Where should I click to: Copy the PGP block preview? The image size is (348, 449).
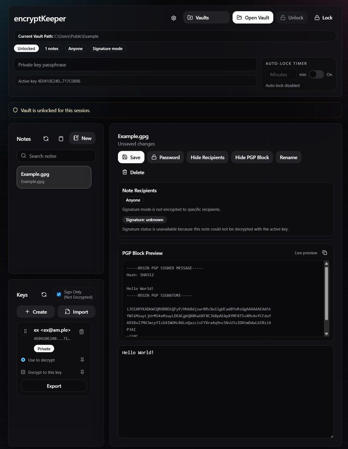(x=325, y=253)
